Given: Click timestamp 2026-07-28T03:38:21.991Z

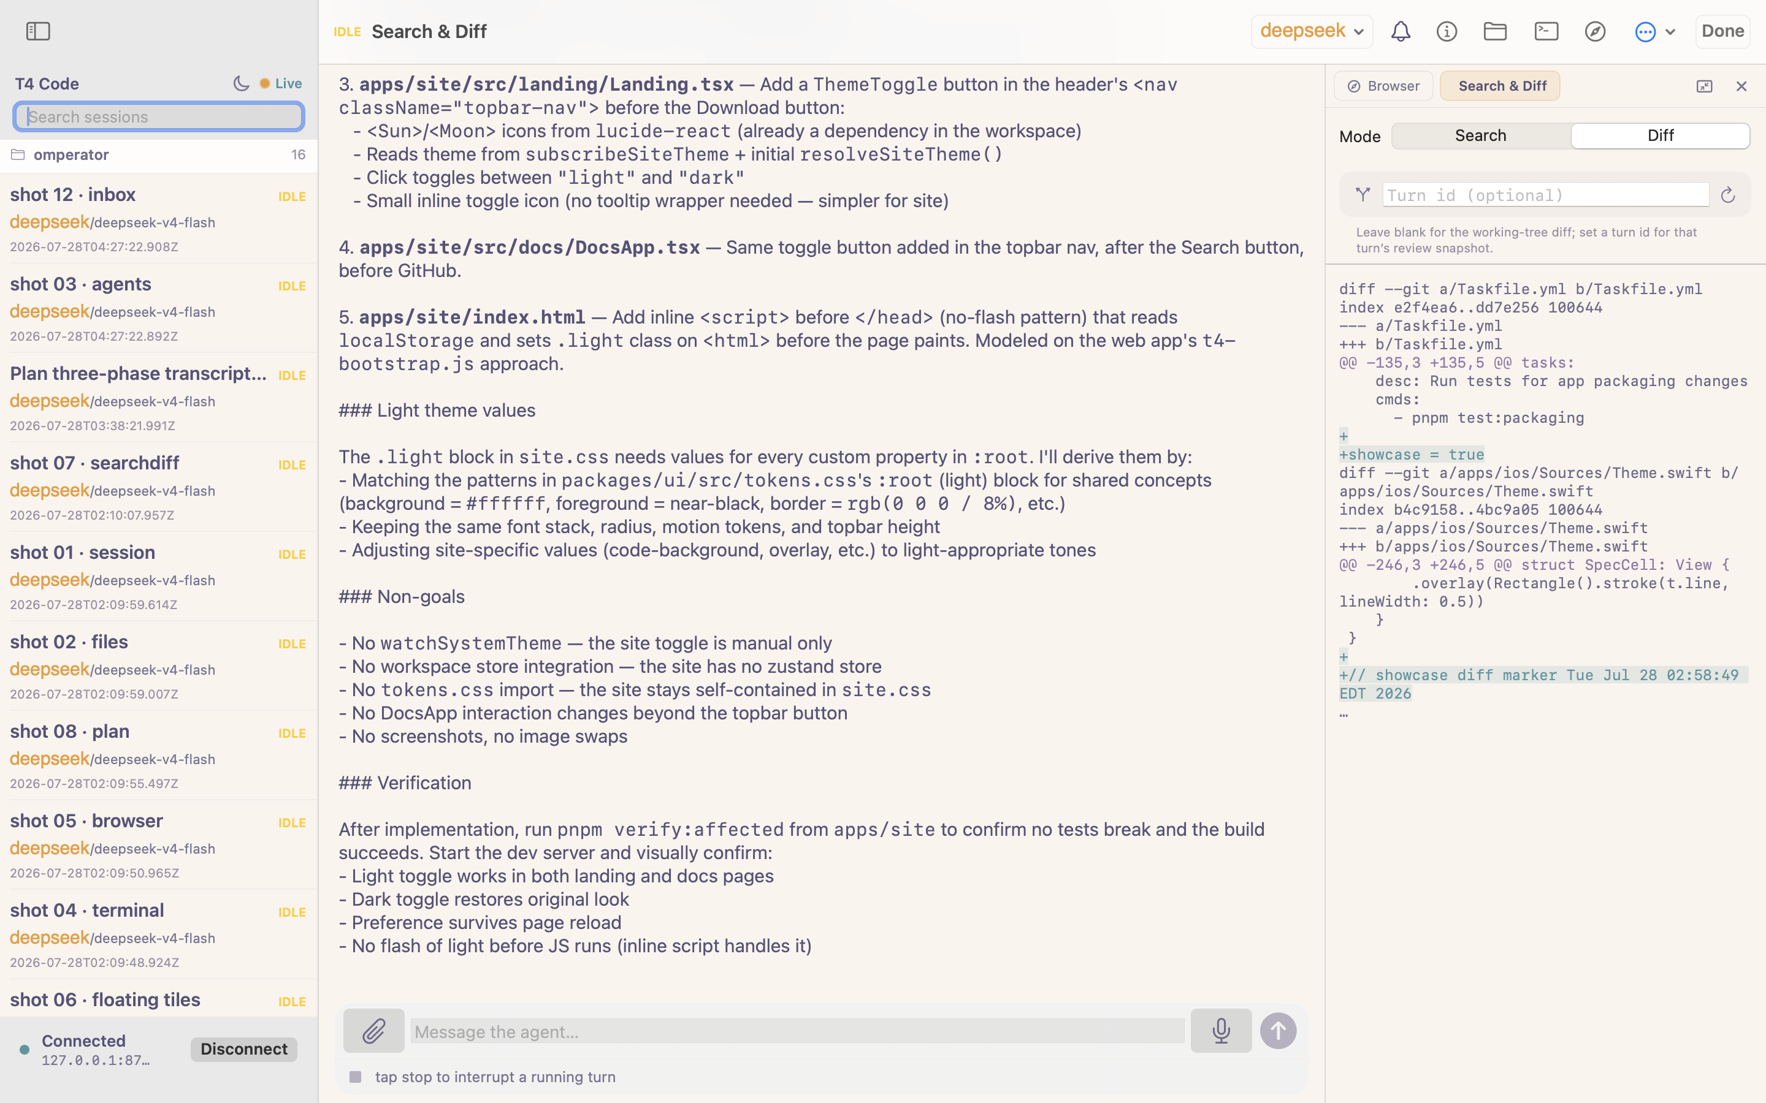Looking at the screenshot, I should (93, 425).
